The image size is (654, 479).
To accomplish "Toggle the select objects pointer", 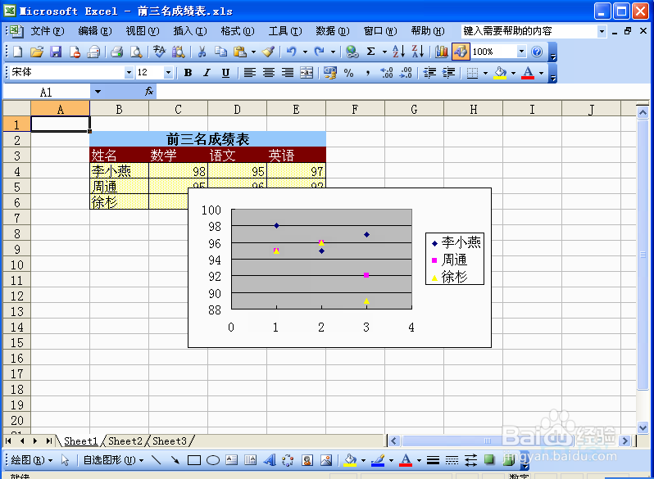I will 65,460.
